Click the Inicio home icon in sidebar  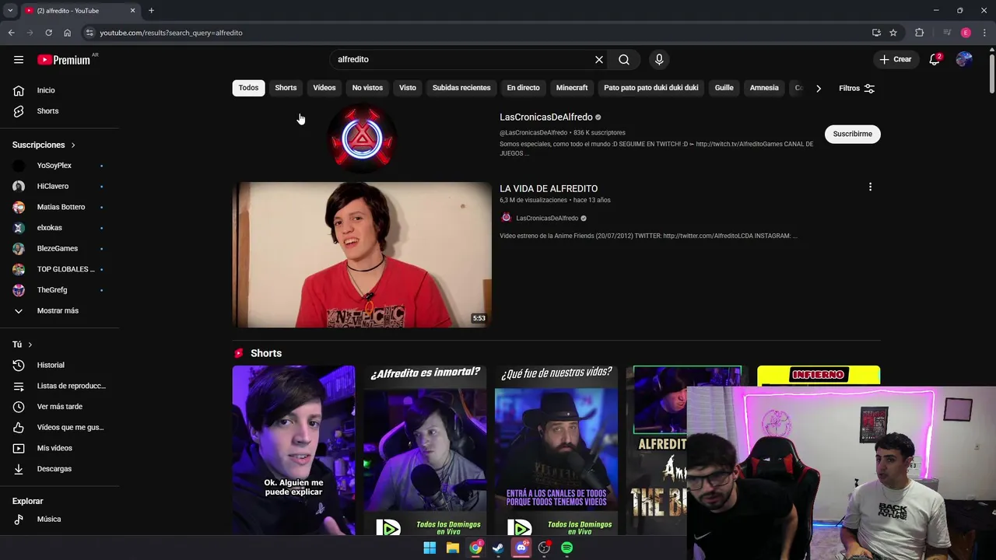[x=19, y=90]
